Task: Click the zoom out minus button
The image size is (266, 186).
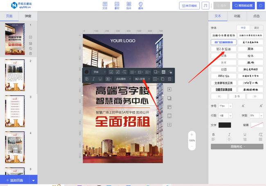Action: click(192, 146)
